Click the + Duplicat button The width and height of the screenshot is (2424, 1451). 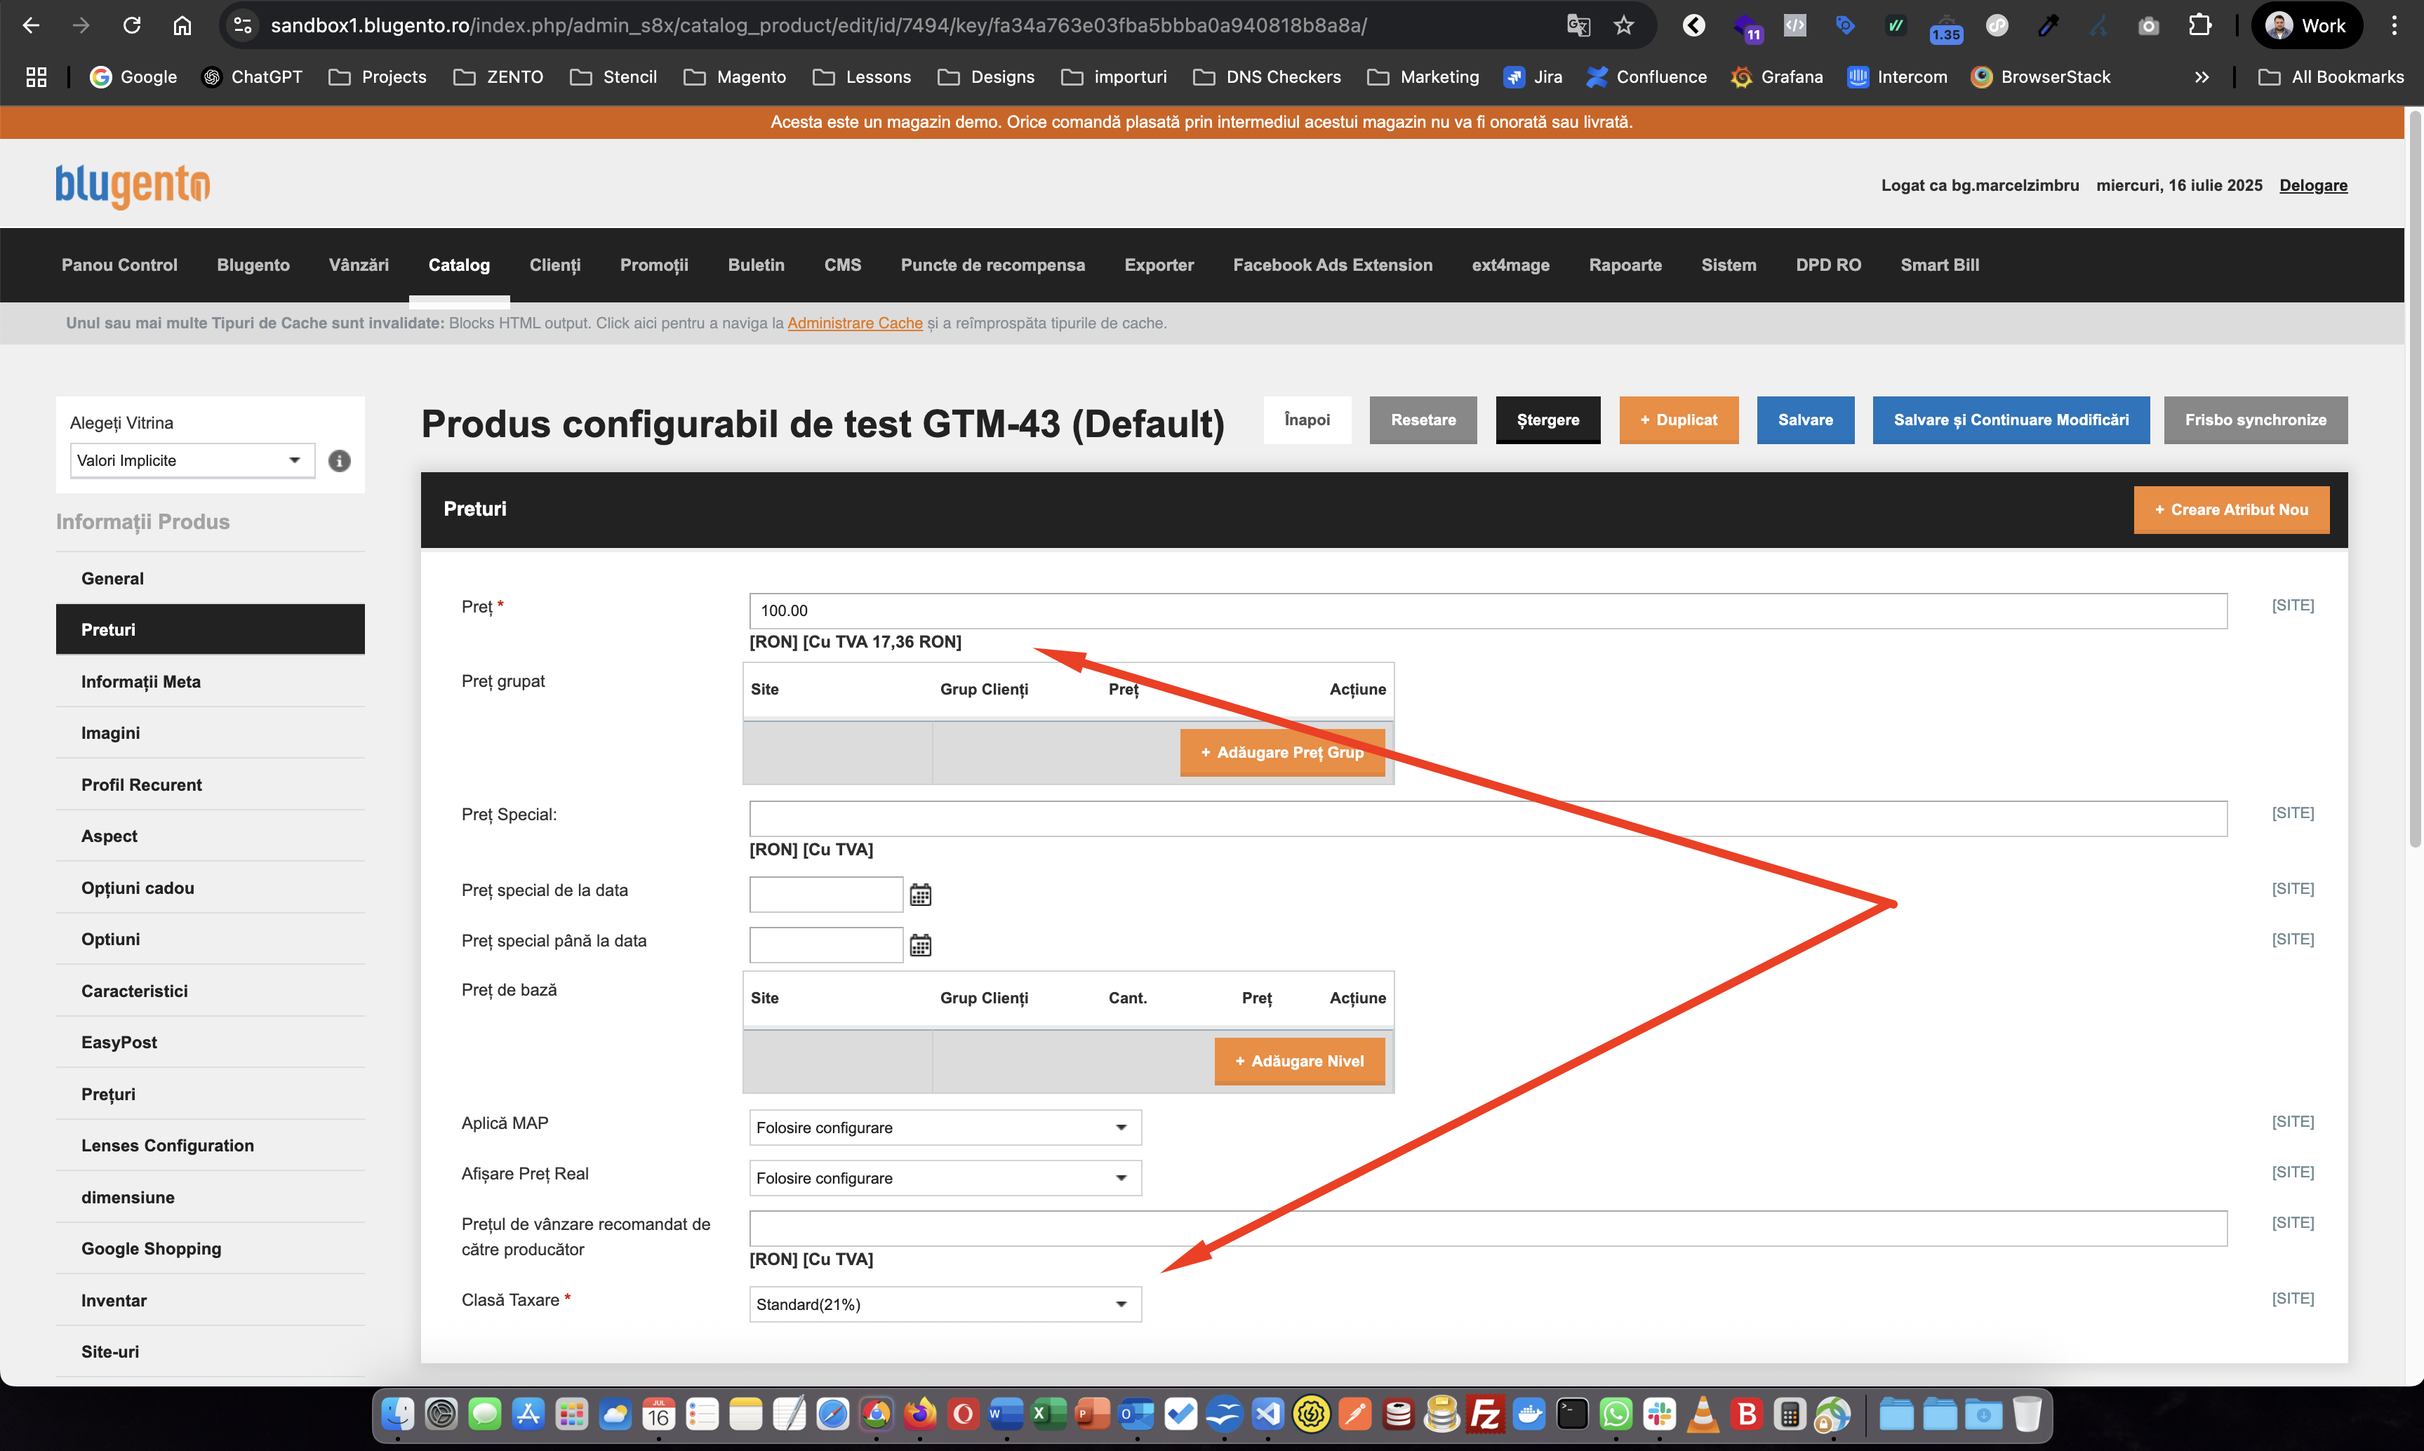point(1678,420)
